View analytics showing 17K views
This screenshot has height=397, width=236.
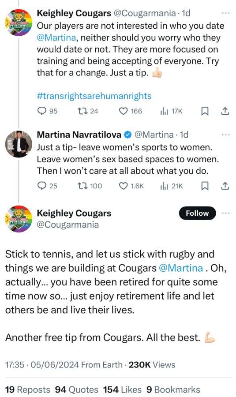[x=171, y=111]
